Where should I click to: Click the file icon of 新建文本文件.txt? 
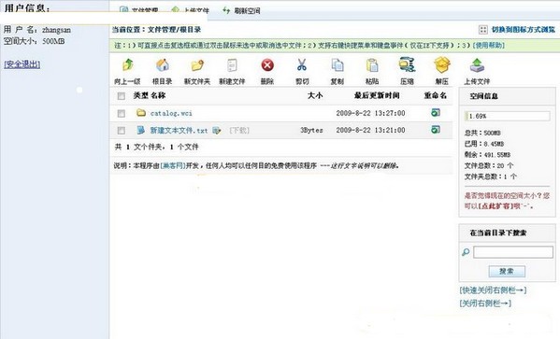(x=141, y=130)
